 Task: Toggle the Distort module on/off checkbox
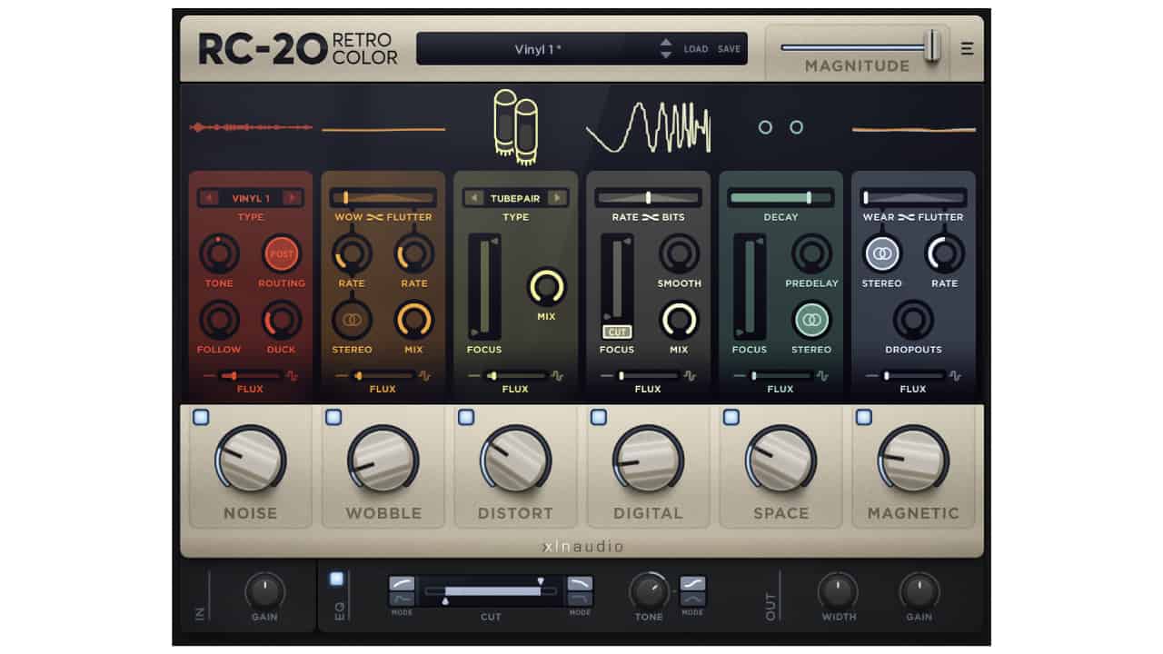point(466,417)
